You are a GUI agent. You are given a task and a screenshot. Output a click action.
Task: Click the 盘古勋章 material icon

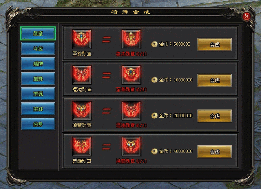131,39
